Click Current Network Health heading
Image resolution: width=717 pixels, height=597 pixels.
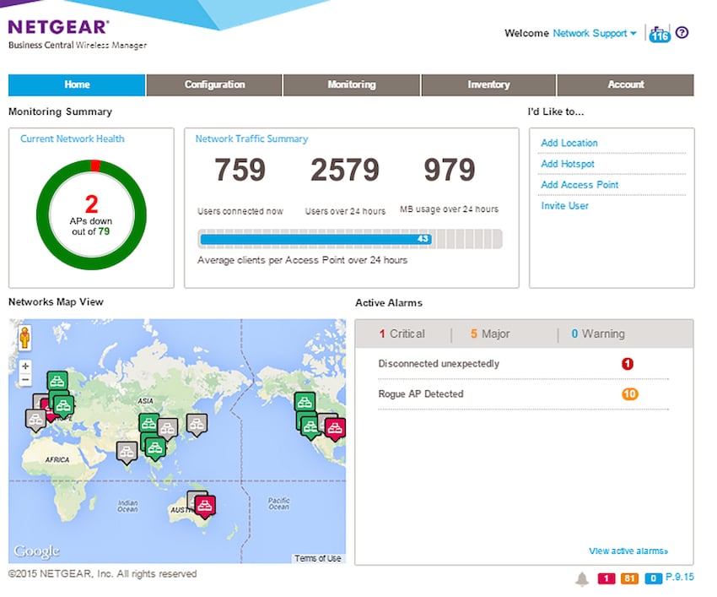coord(73,138)
